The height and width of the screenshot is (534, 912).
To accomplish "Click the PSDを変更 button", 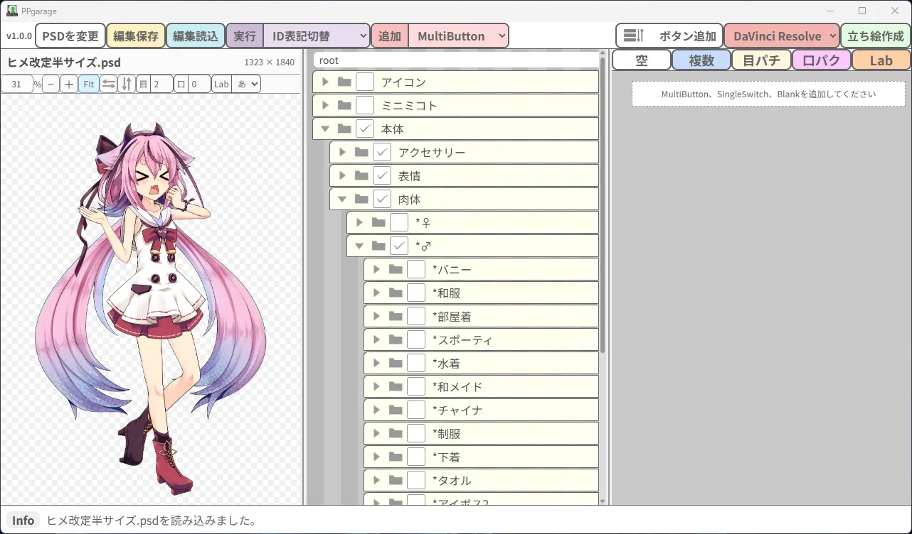I will (70, 36).
